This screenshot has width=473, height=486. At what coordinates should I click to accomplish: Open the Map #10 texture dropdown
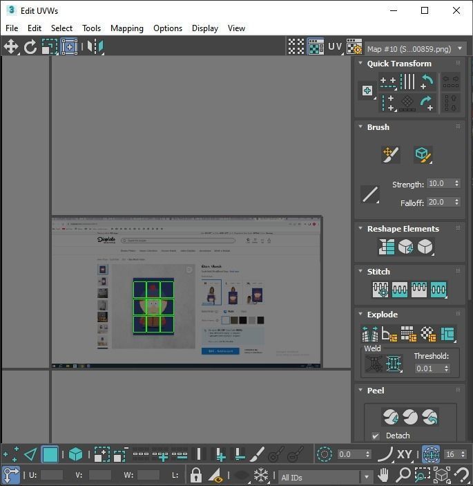(x=415, y=48)
